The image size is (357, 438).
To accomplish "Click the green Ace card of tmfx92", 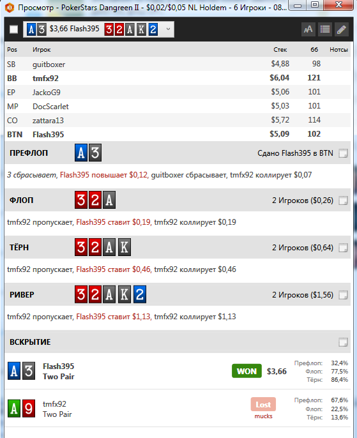I will tap(14, 409).
